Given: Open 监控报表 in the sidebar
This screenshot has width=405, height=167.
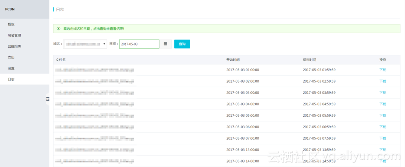Looking at the screenshot, I should tap(14, 46).
